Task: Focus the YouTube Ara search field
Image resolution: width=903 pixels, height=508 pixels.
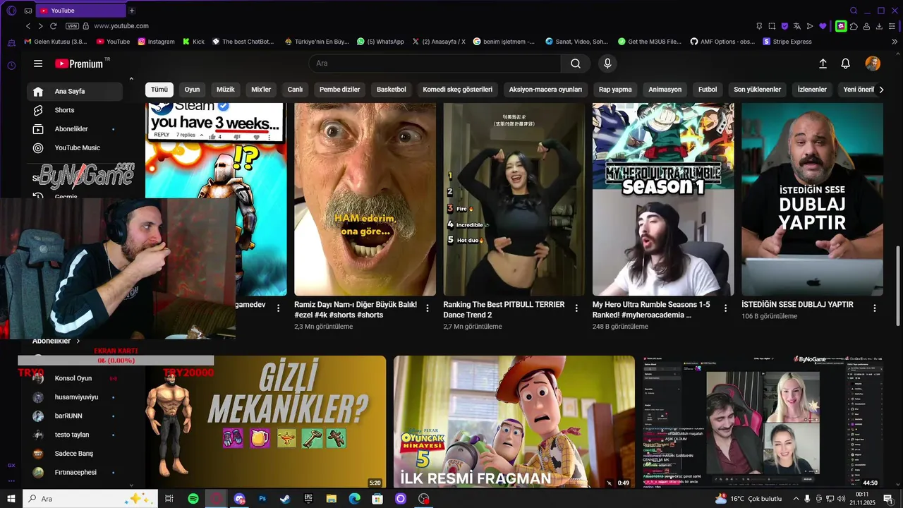Action: pyautogui.click(x=435, y=64)
